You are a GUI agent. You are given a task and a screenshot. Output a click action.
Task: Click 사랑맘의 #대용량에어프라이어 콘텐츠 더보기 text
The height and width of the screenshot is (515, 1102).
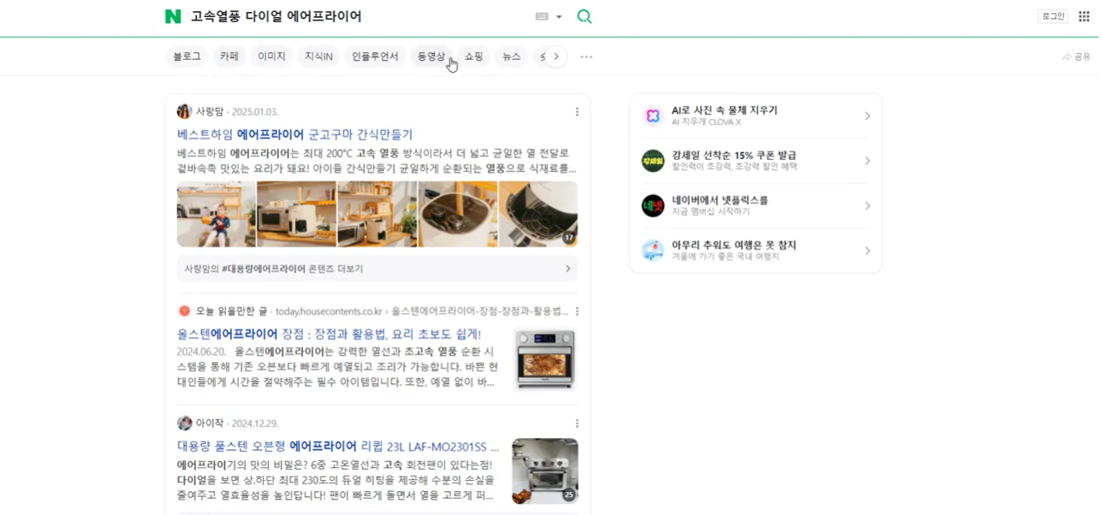[274, 269]
